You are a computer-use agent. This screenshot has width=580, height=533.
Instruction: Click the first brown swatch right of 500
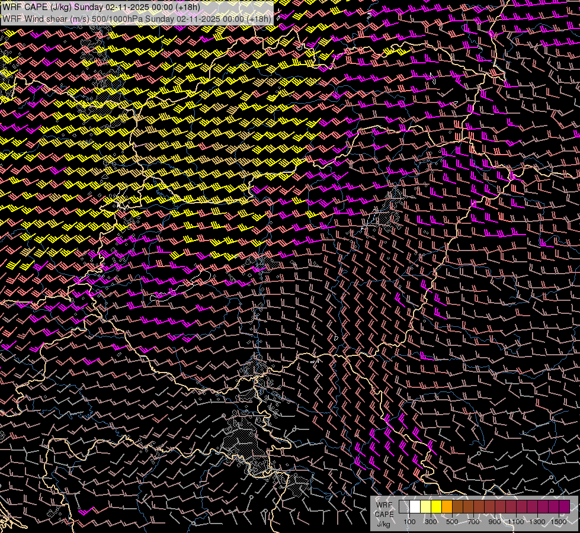pyautogui.click(x=458, y=506)
